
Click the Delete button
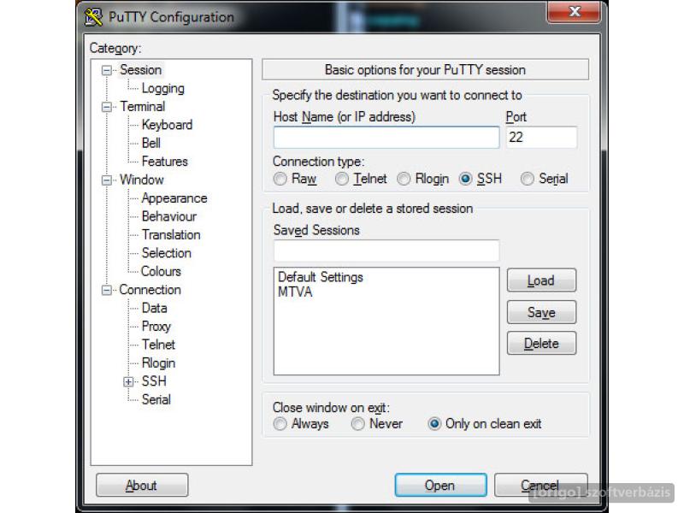coord(541,344)
